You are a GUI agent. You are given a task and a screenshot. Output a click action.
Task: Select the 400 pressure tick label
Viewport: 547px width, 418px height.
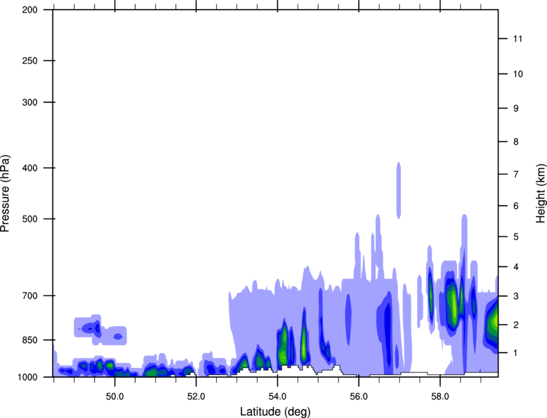30,168
